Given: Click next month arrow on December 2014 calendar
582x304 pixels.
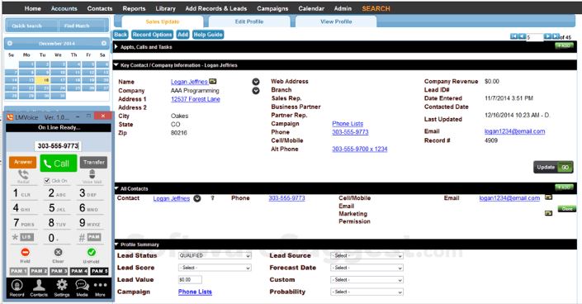Looking at the screenshot, I should point(104,44).
